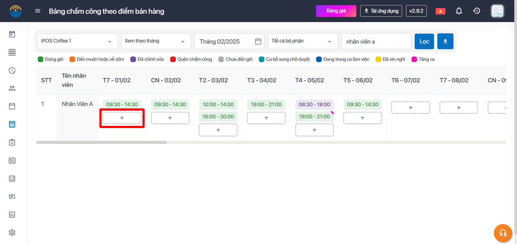Open the employees people icon in sidebar
This screenshot has height=244, width=517.
(x=12, y=88)
